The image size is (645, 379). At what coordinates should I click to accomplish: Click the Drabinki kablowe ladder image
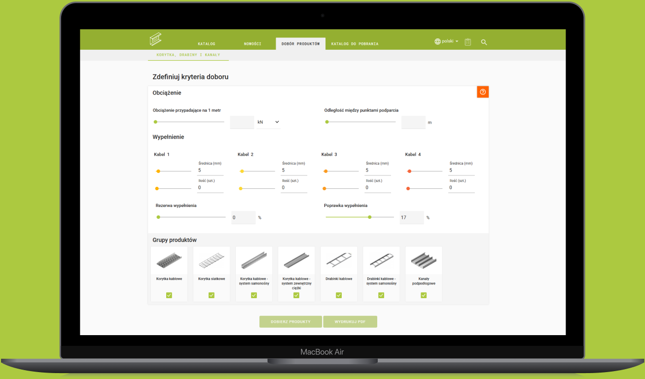point(339,261)
